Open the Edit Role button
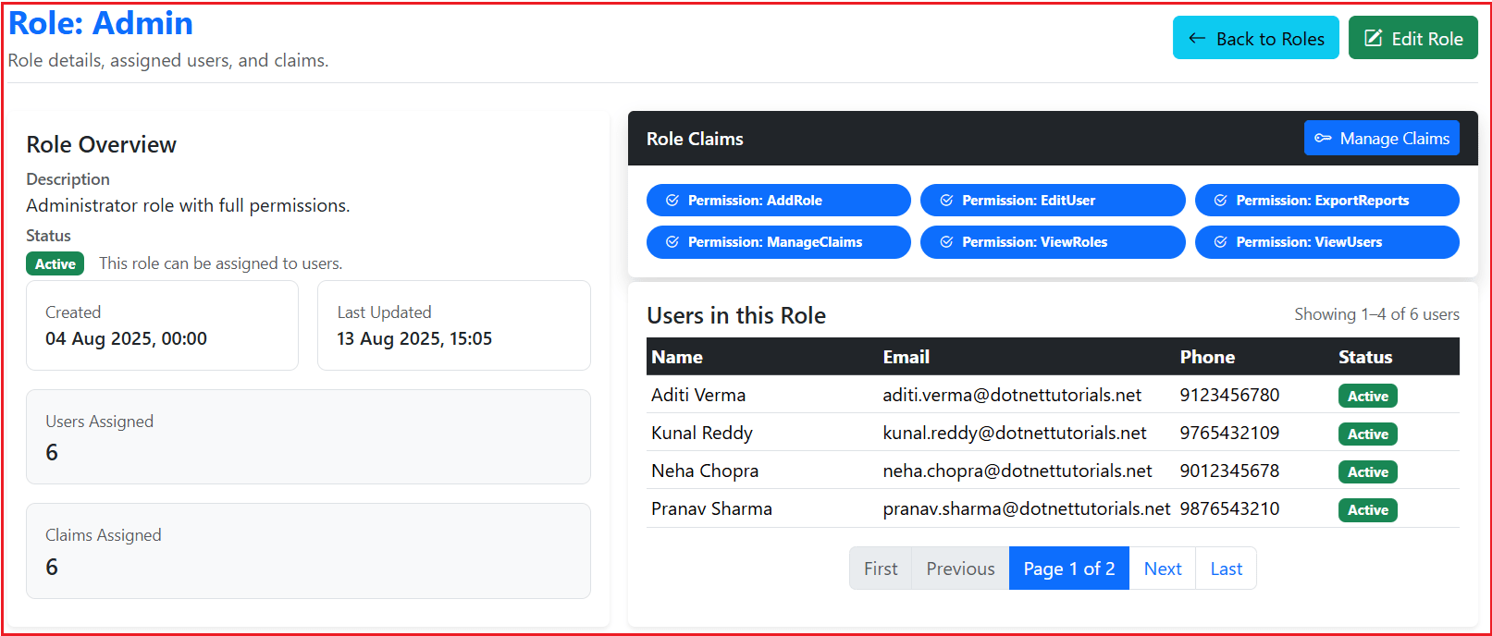The height and width of the screenshot is (636, 1492). pyautogui.click(x=1412, y=38)
